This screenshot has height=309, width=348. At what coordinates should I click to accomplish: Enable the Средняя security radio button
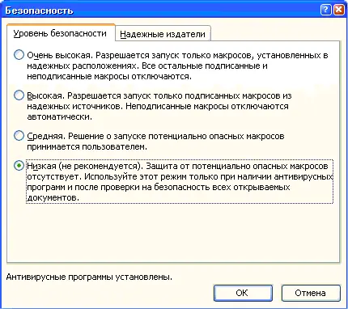[19, 136]
